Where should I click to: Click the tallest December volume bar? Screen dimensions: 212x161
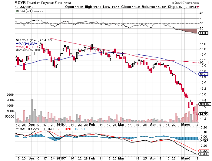tap(32, 111)
